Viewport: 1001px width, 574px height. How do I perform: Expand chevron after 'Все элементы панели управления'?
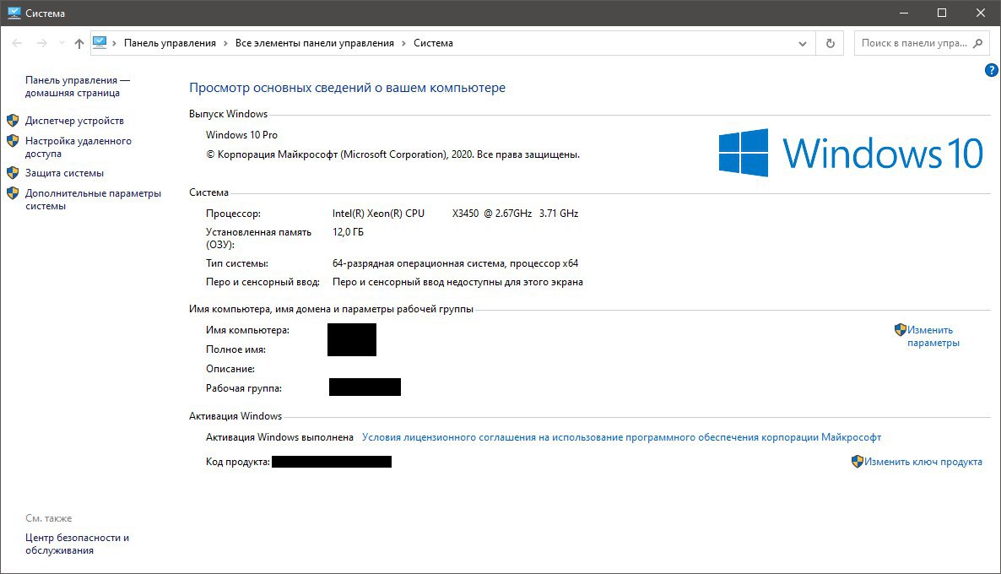click(403, 43)
